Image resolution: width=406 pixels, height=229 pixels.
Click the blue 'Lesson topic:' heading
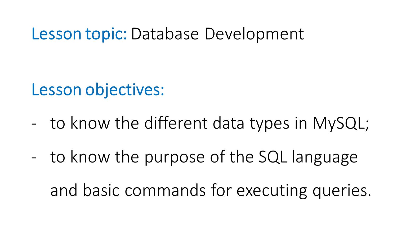(x=79, y=34)
